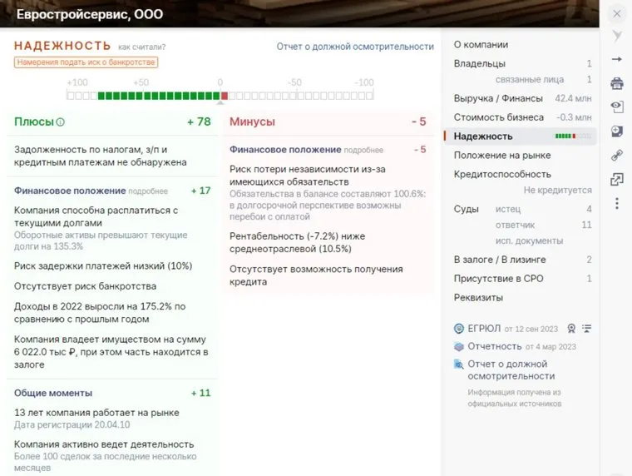Screen dimensions: 632x476
Task: Click the list icon to the right of ЕГРЮЛ
Action: click(586, 329)
